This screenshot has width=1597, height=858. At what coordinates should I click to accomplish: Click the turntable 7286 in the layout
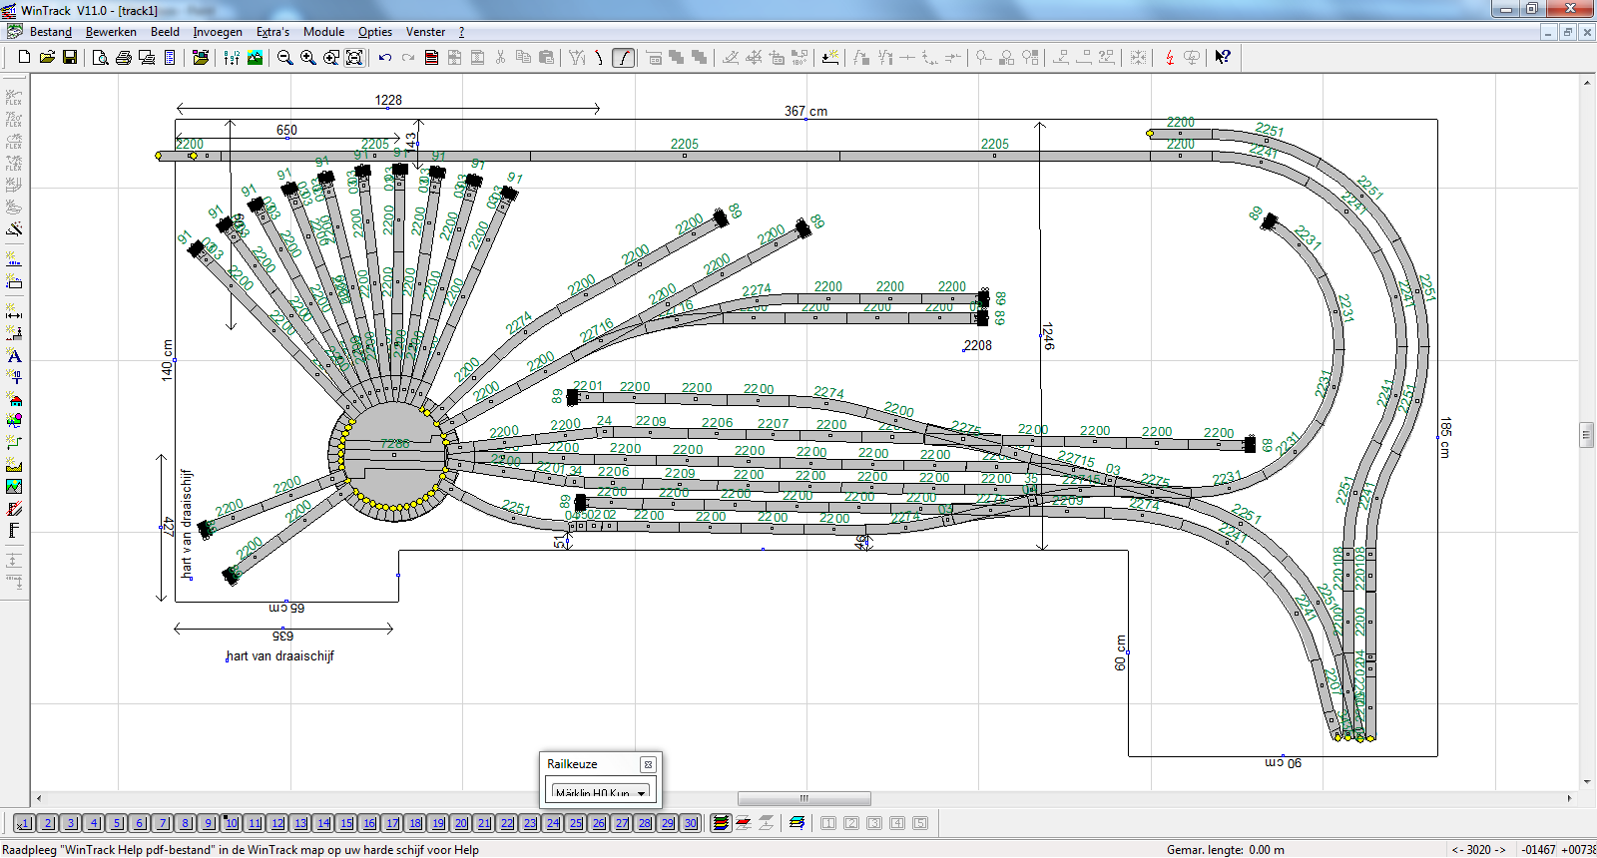[x=394, y=457]
